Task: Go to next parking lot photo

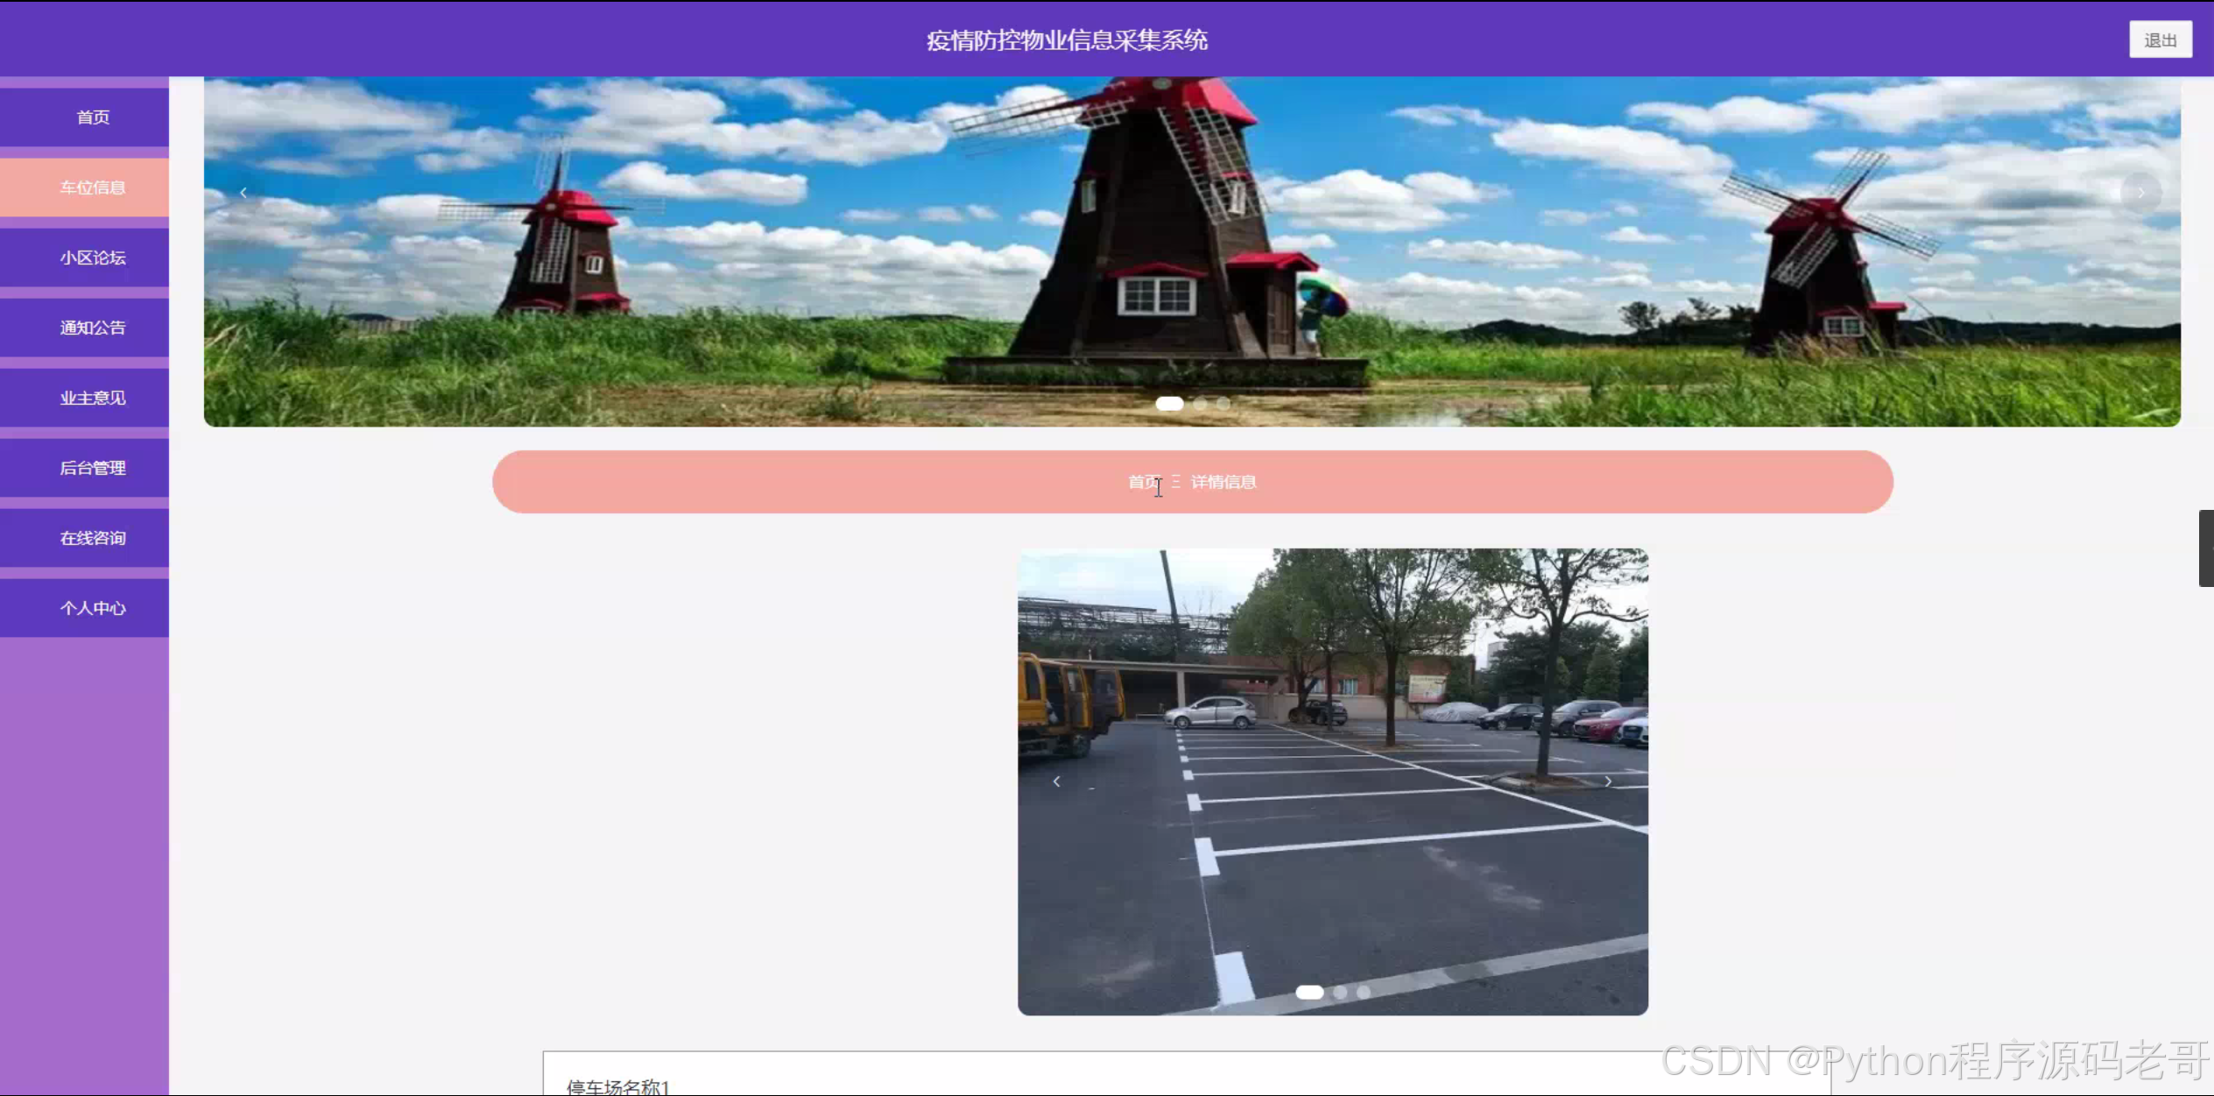Action: [x=1608, y=781]
